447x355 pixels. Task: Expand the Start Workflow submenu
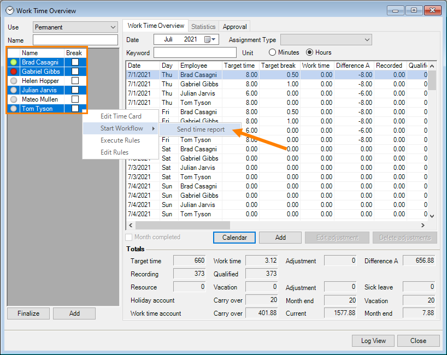click(x=121, y=128)
